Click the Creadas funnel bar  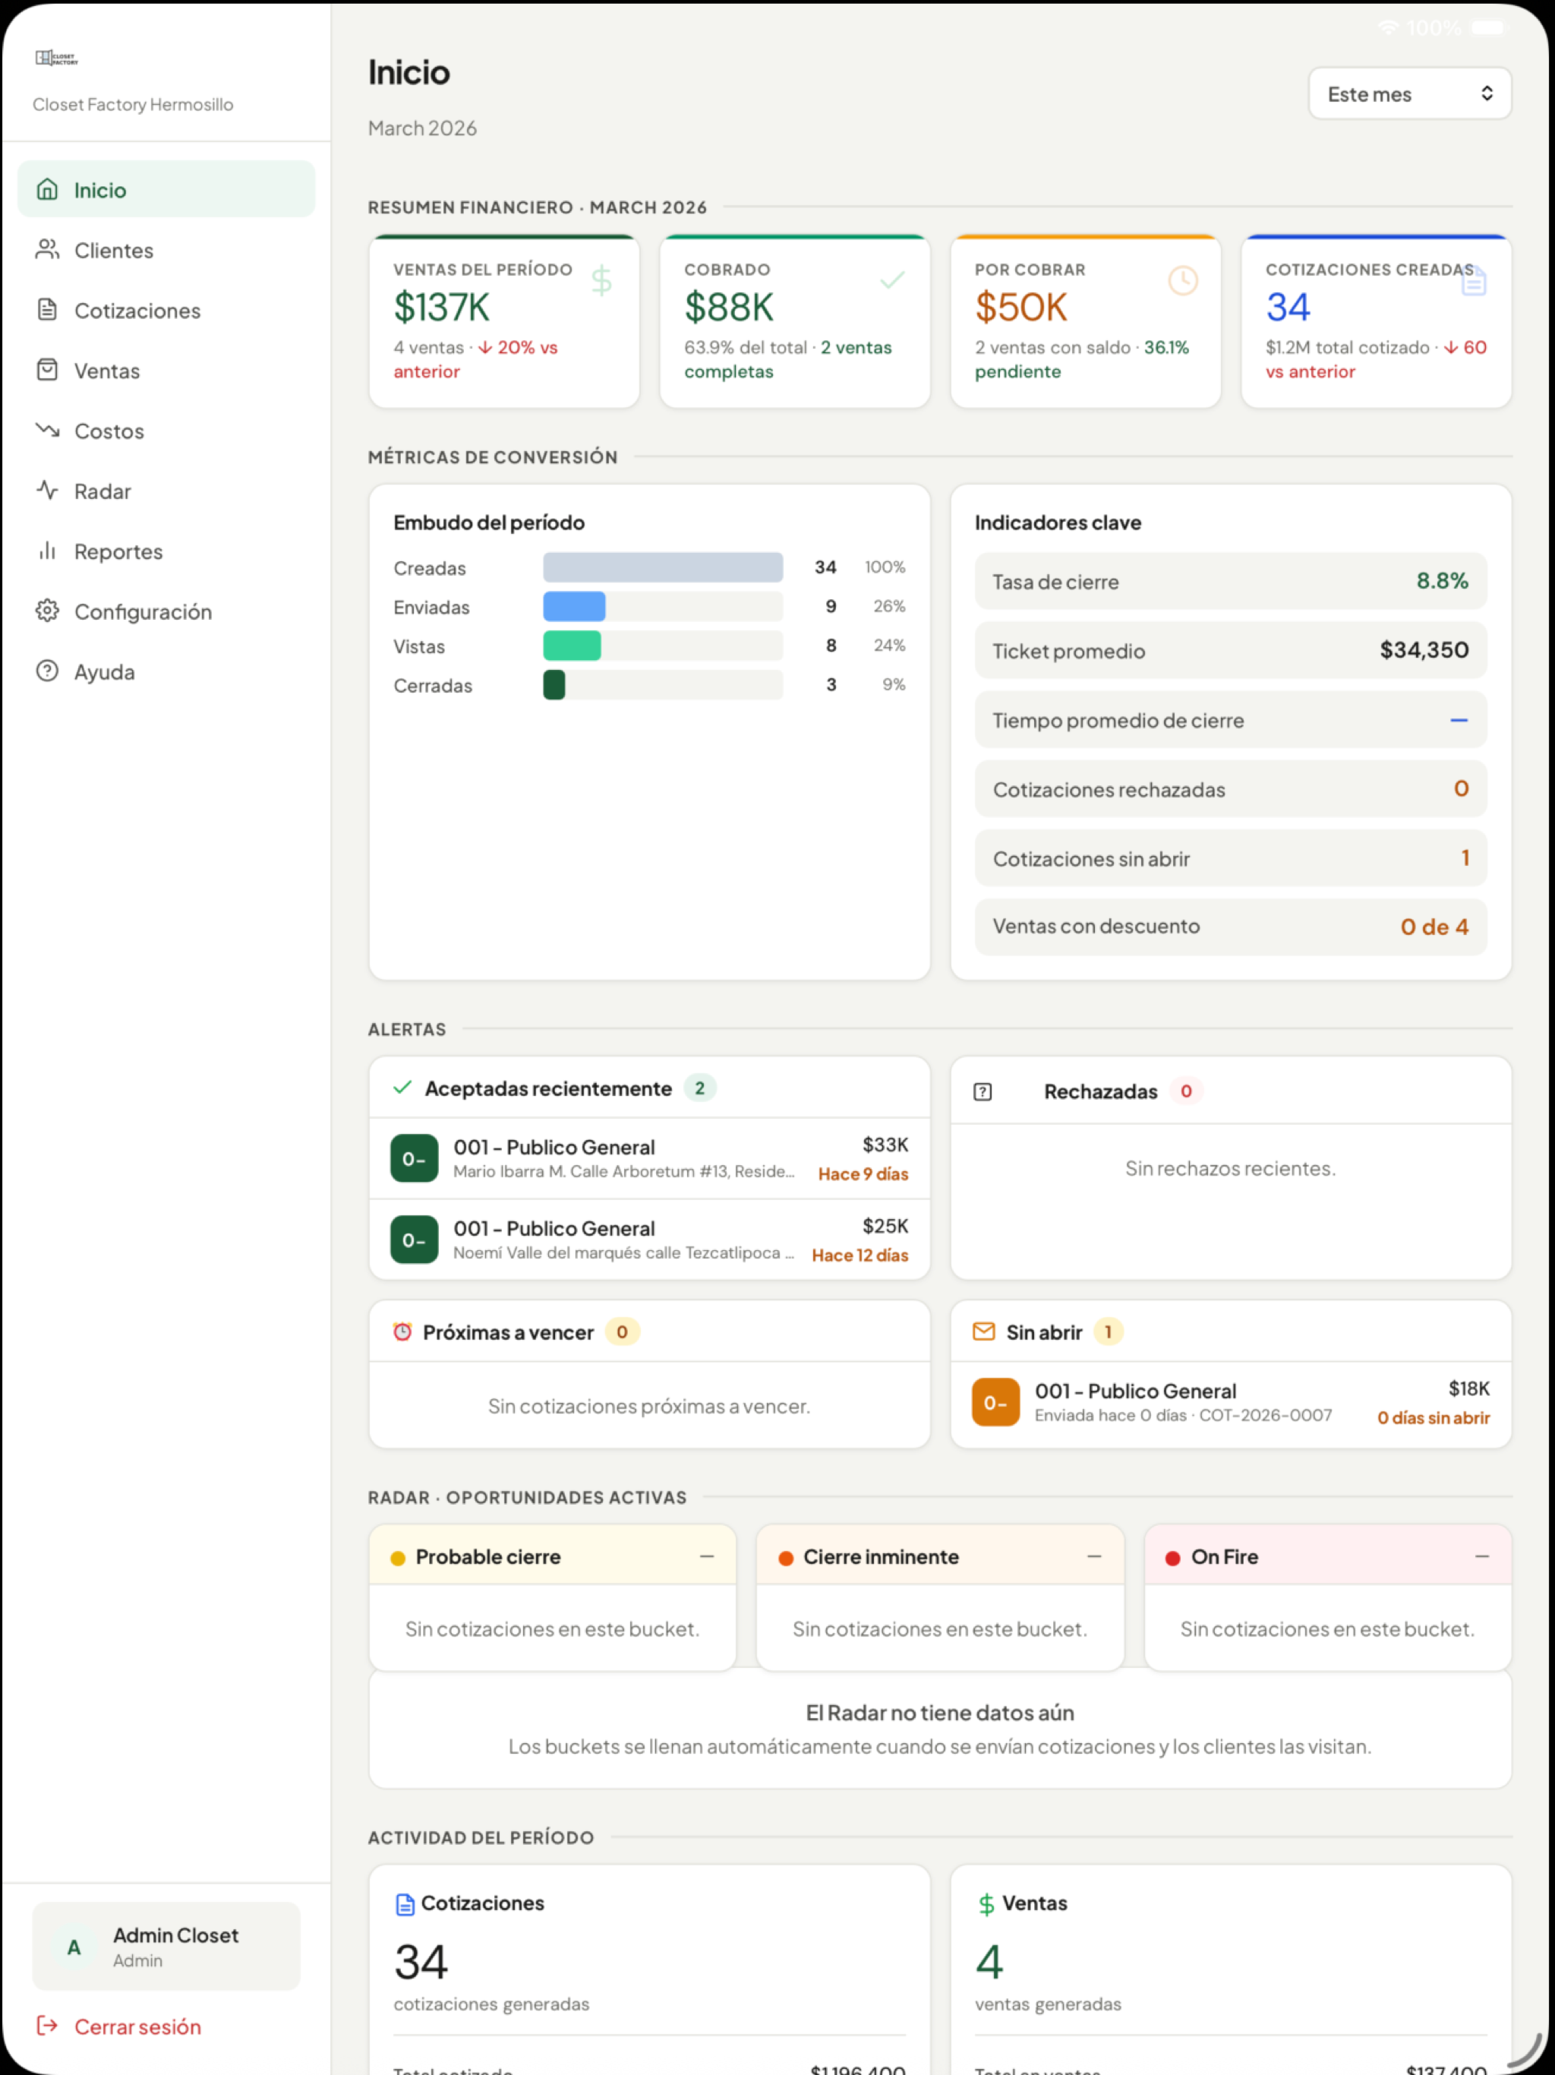click(x=663, y=567)
